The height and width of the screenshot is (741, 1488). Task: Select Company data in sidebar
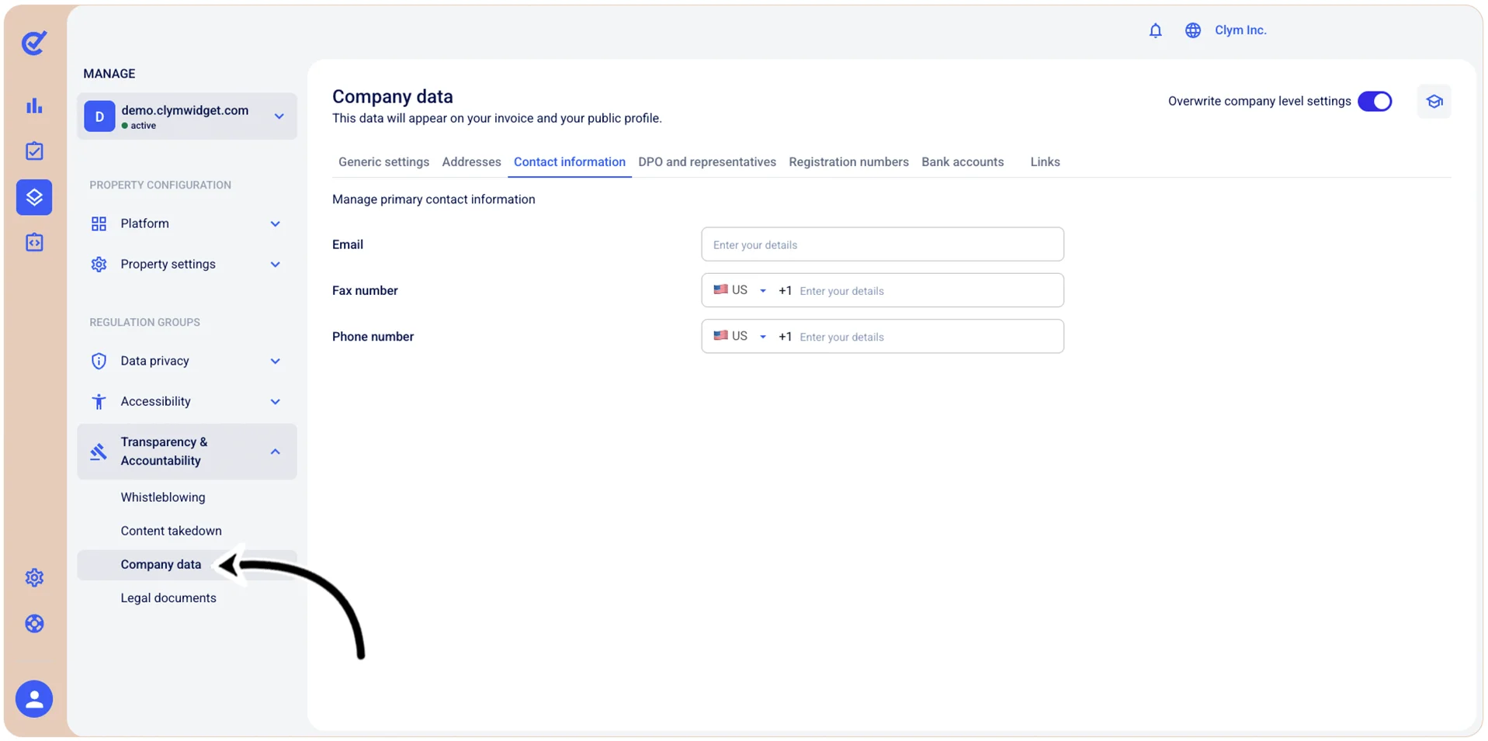coord(187,565)
